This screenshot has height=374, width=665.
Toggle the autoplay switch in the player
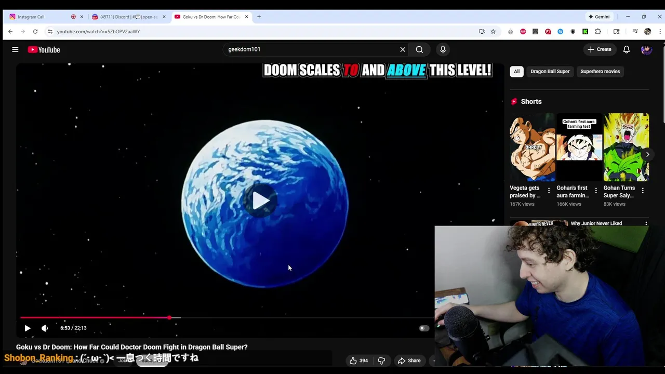coord(423,328)
